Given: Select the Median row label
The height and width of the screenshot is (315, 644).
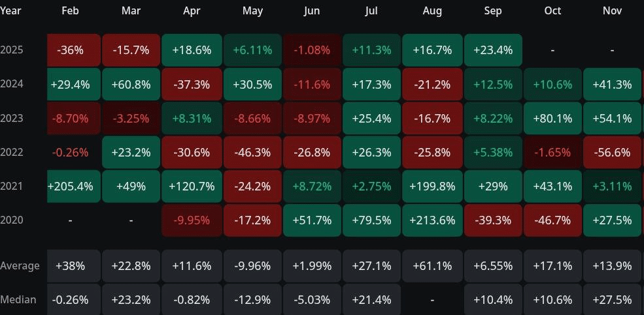Looking at the screenshot, I should click(x=18, y=299).
